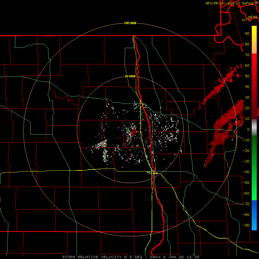Click the 8 JAN 26 date text

pyautogui.click(x=174, y=257)
